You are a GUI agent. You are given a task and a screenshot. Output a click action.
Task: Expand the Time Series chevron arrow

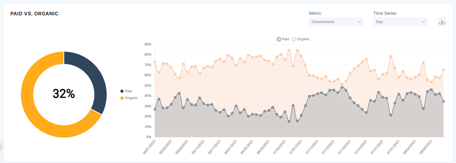point(423,22)
